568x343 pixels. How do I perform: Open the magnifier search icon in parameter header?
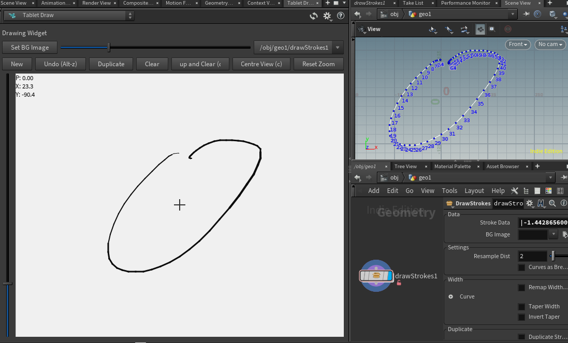coord(552,203)
